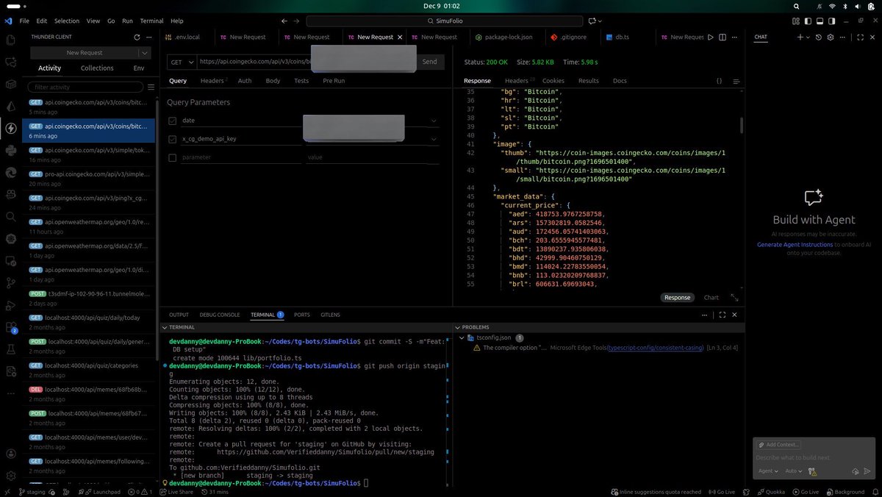
Task: Open the GET method dropdown
Action: click(181, 62)
